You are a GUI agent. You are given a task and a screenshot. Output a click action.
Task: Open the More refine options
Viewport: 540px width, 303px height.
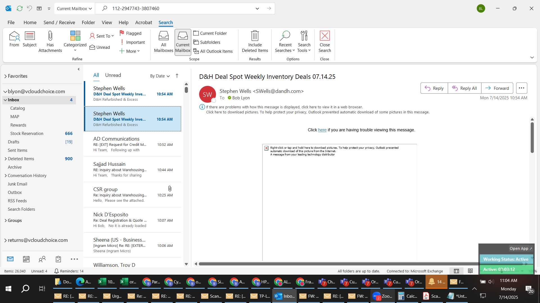point(129,51)
